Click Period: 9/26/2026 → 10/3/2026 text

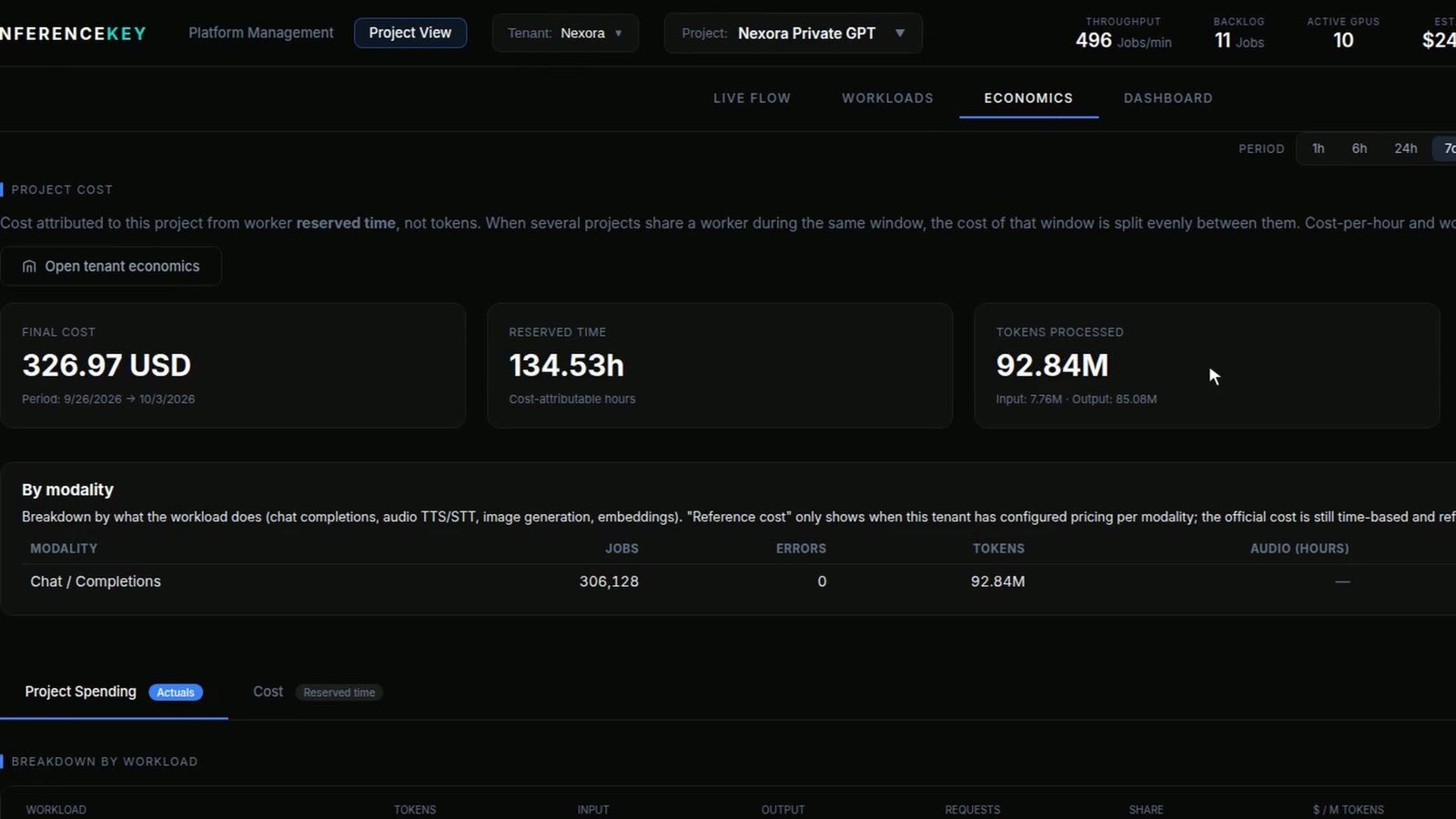[108, 399]
